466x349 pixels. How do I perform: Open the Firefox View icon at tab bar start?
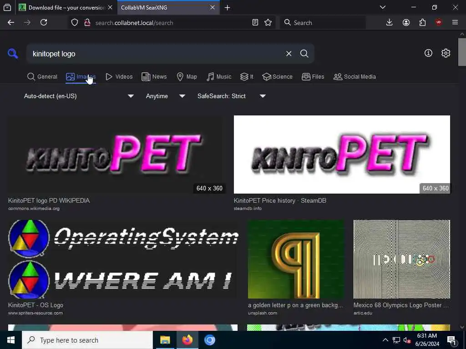point(7,8)
